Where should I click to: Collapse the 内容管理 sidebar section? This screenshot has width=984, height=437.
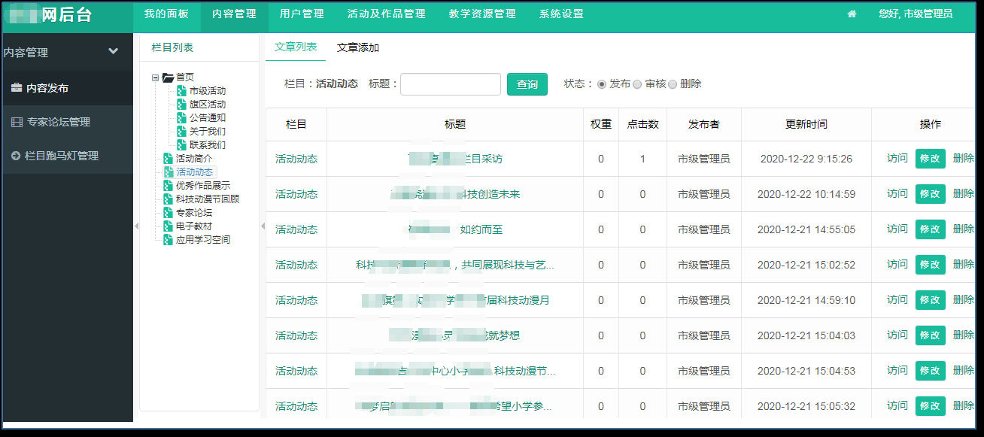[x=114, y=51]
